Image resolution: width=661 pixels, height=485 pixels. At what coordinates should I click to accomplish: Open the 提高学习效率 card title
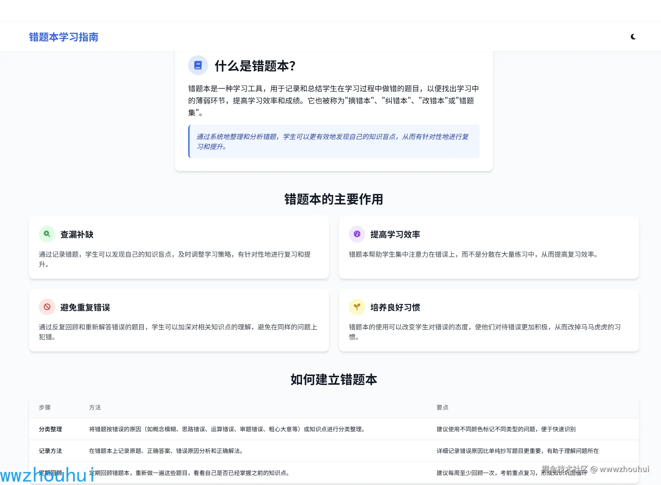tap(395, 234)
